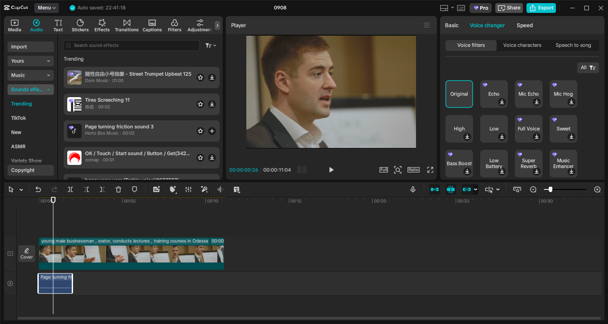This screenshot has height=324, width=608.
Task: Switch to the Voice characters tab
Action: click(522, 45)
